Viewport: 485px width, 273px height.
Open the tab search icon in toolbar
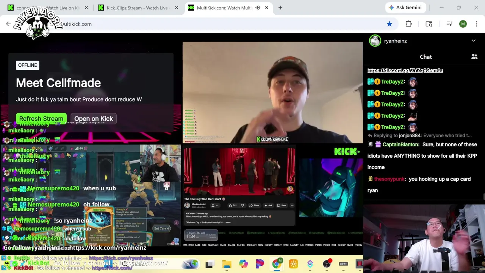429,24
